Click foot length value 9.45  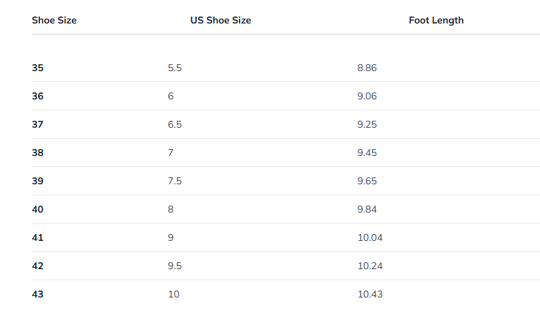tap(367, 153)
